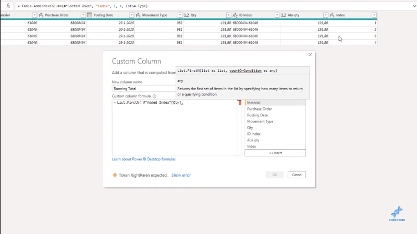Open the Qty column filter dropdown

[228, 15]
